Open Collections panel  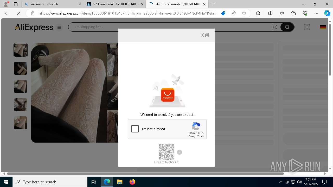click(293, 13)
